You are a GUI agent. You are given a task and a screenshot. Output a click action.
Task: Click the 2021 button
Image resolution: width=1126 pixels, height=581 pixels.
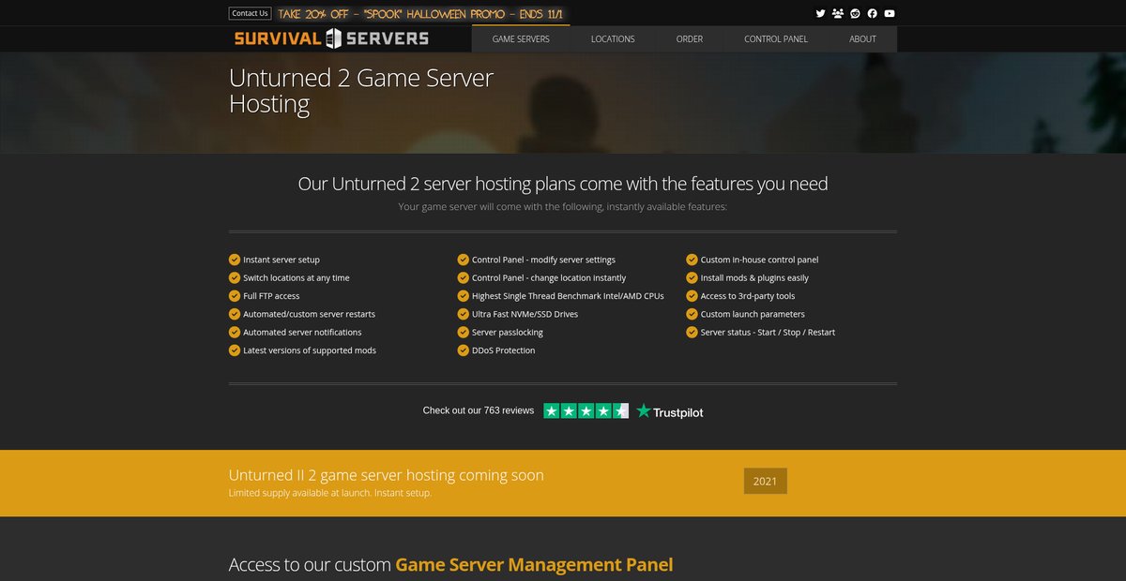(766, 481)
